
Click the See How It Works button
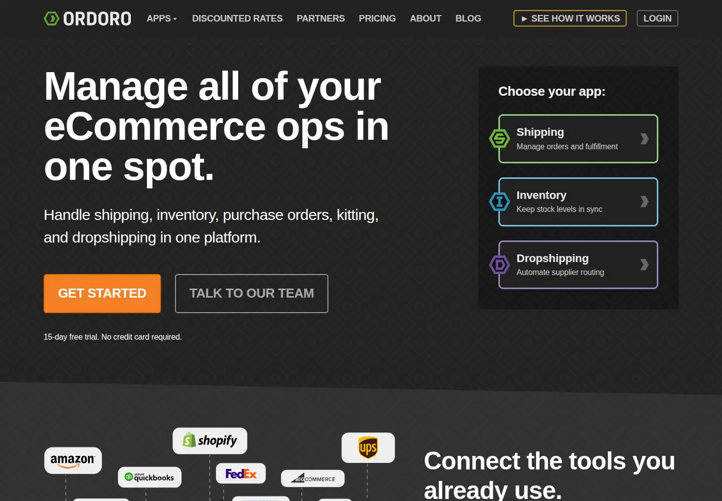coord(570,19)
